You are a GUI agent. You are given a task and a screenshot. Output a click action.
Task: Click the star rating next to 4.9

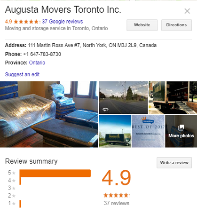(27, 22)
